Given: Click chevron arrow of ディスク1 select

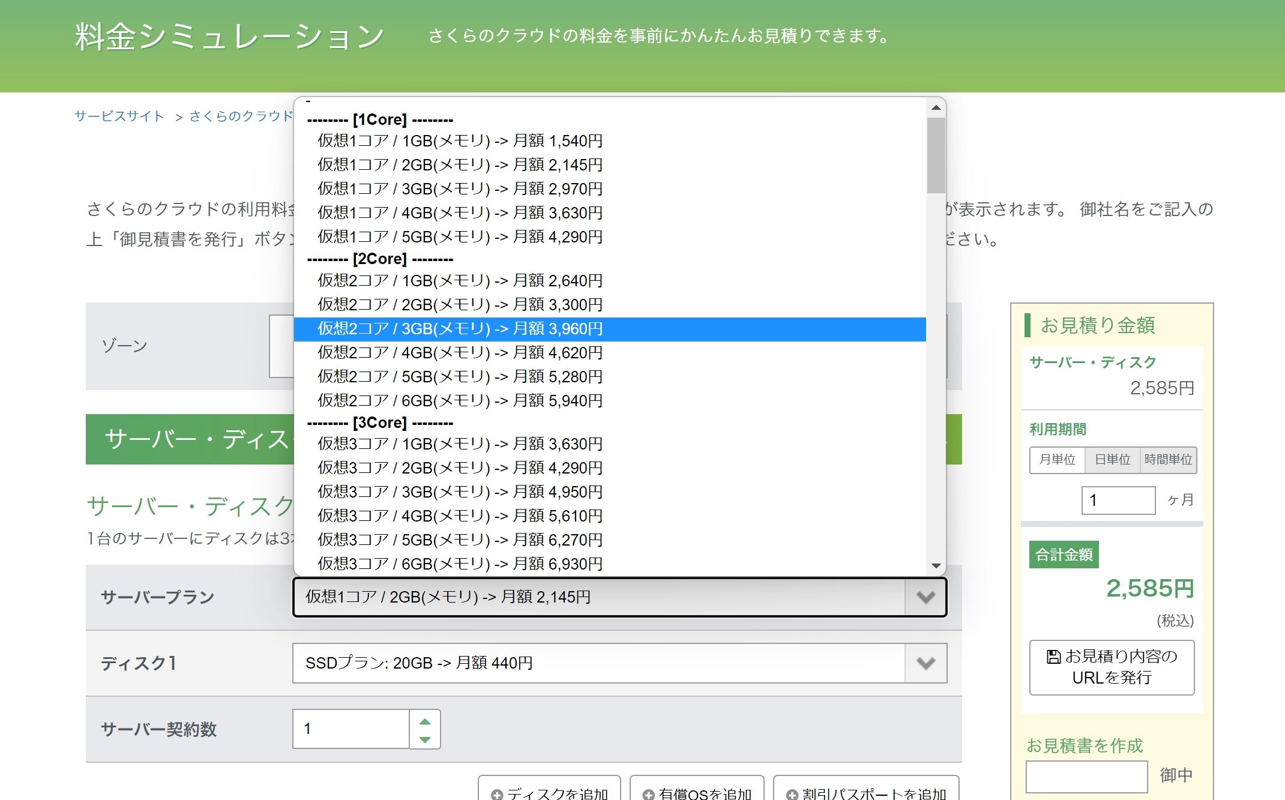Looking at the screenshot, I should [x=926, y=663].
